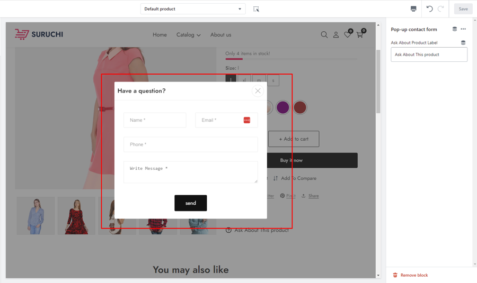The height and width of the screenshot is (283, 477).
Task: Switch to desktop preview device icon
Action: click(x=413, y=9)
